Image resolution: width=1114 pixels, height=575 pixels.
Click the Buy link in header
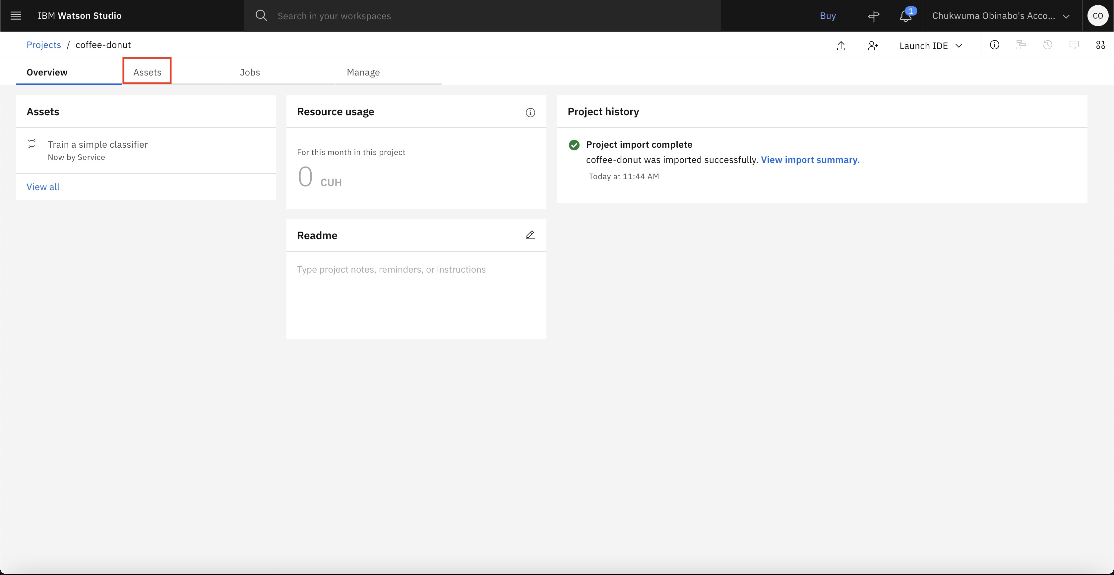coord(828,16)
